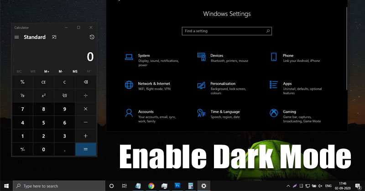365x191 pixels.
Task: Click the decimal point key
Action: point(64,149)
